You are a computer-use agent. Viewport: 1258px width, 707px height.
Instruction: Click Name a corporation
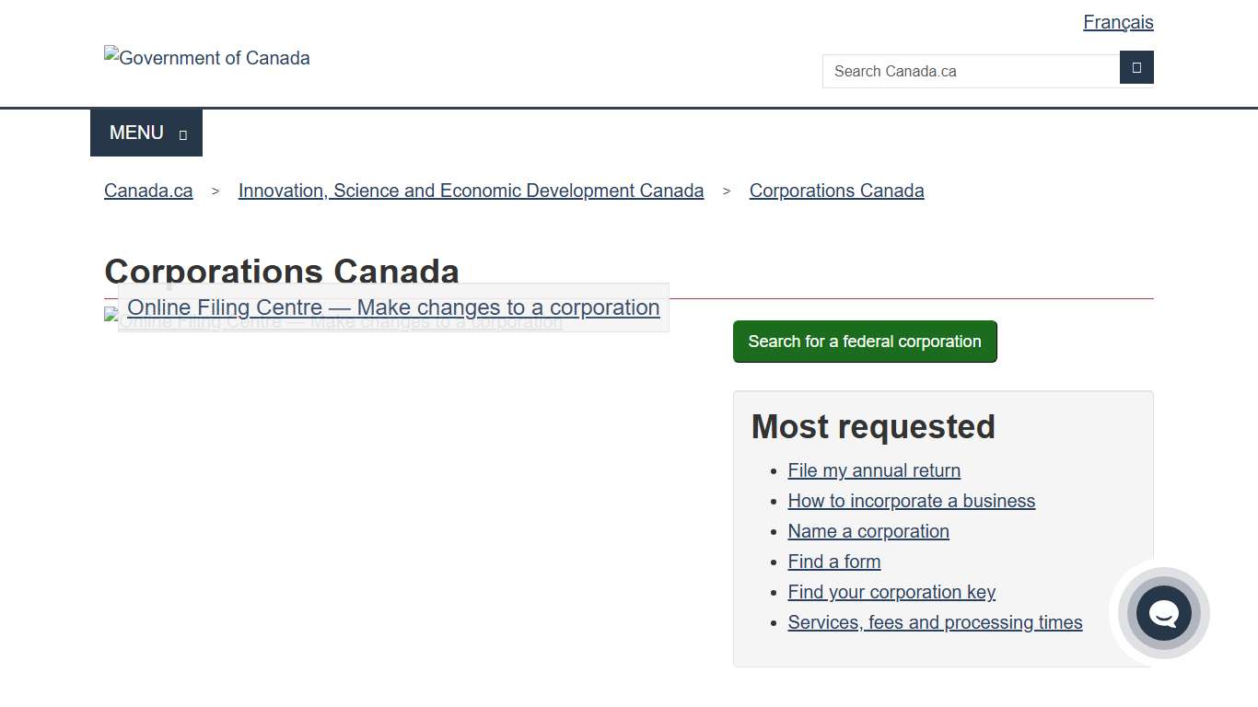[x=868, y=531]
